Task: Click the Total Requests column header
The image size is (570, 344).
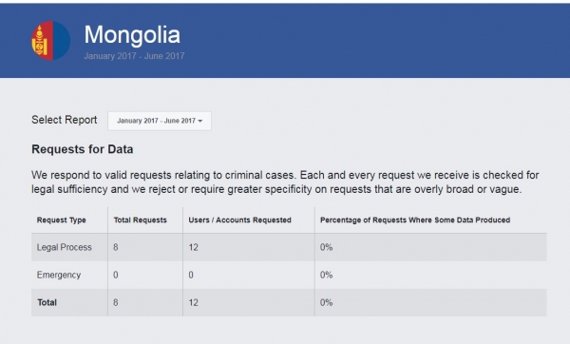Action: [140, 220]
